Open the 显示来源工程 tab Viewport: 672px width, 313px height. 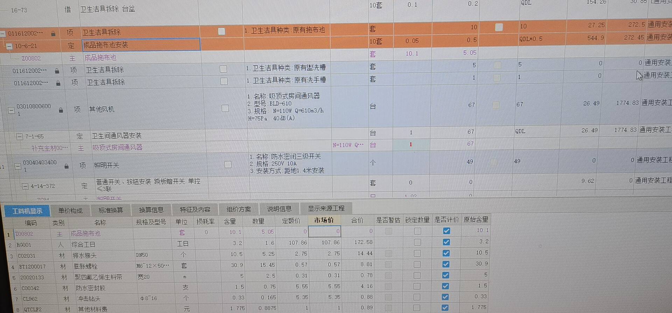pos(326,209)
